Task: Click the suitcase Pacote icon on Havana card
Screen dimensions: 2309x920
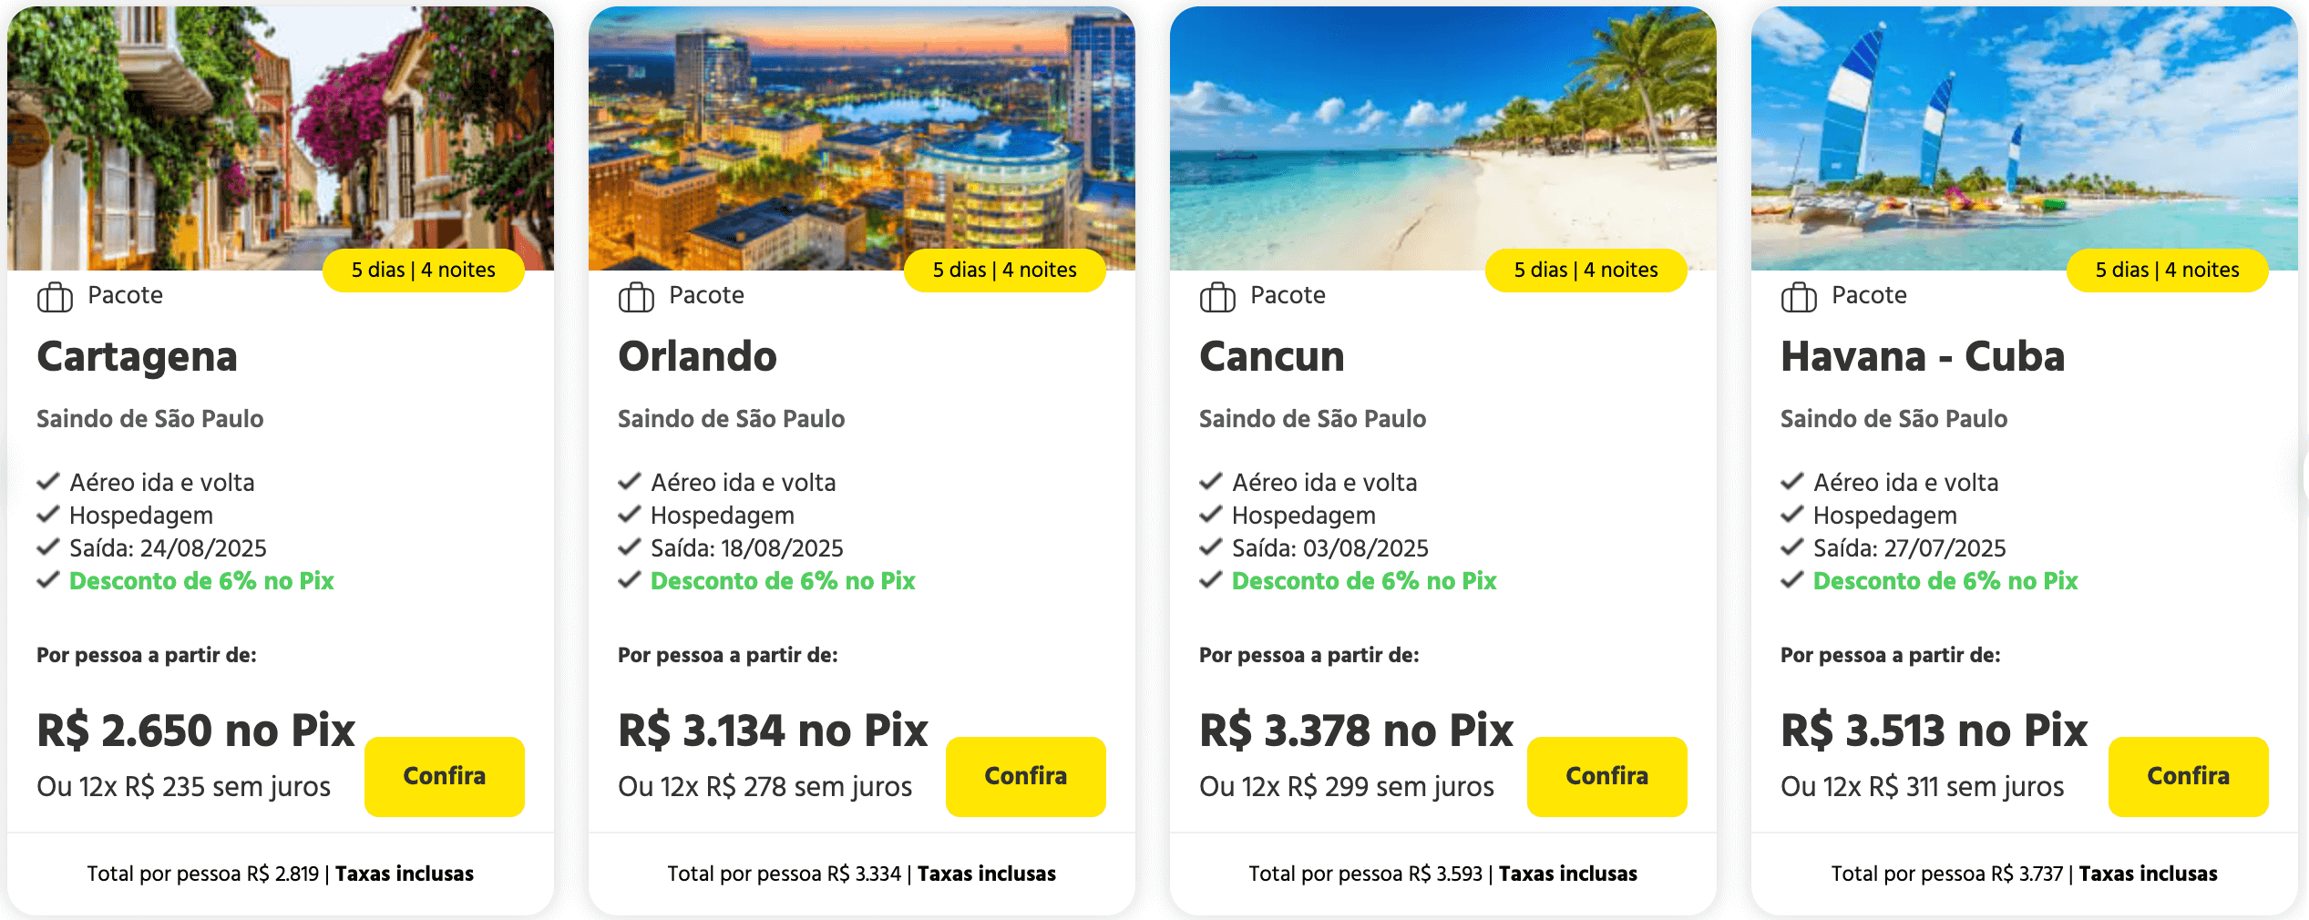Action: (1798, 295)
